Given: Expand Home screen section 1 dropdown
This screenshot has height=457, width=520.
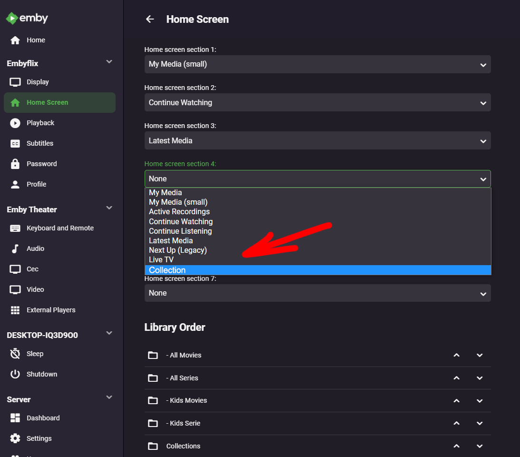Looking at the screenshot, I should point(317,64).
